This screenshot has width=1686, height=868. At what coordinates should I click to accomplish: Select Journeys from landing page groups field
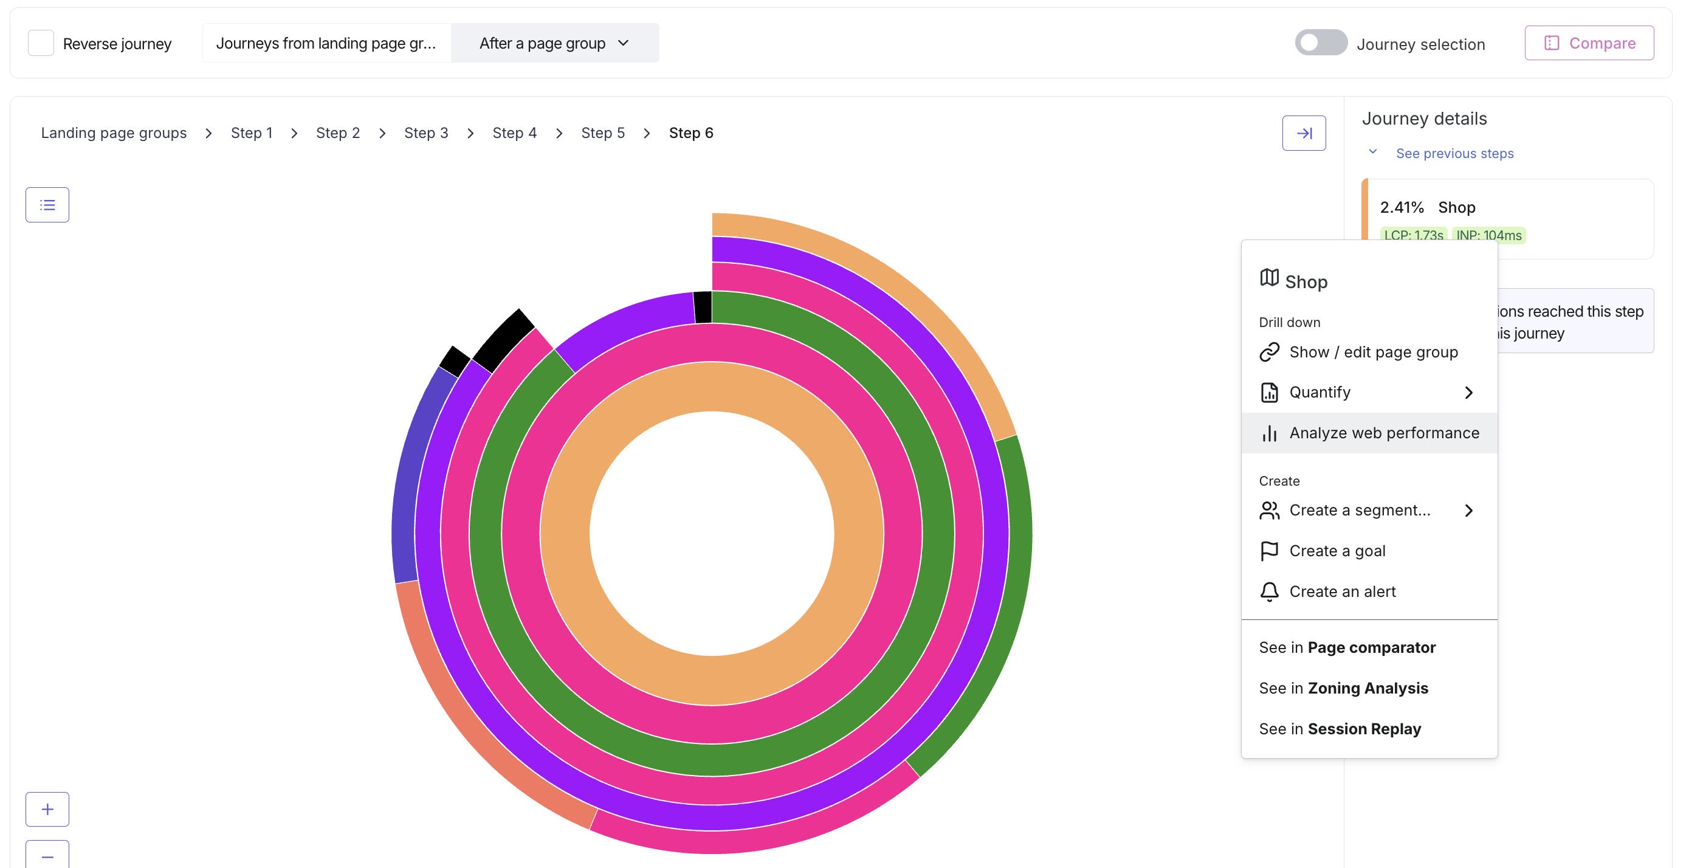pyautogui.click(x=326, y=43)
